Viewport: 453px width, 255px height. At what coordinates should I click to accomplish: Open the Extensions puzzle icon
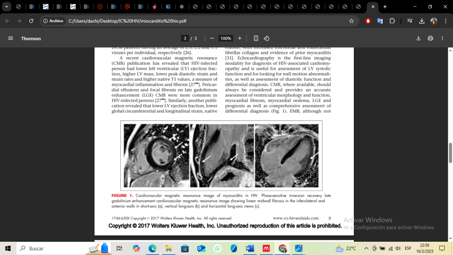(392, 21)
